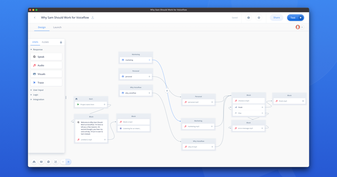Add a collaborator with the plus icon
Viewport: 337px width, 177px height.
(302, 27)
